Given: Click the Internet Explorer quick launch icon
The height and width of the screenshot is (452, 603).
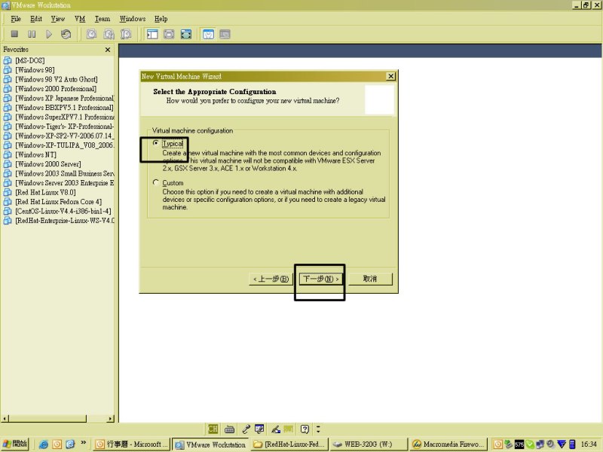Looking at the screenshot, I should pos(44,444).
